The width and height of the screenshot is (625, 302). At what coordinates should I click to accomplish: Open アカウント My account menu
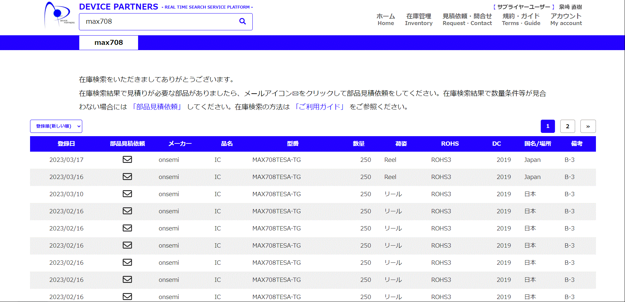click(x=566, y=19)
